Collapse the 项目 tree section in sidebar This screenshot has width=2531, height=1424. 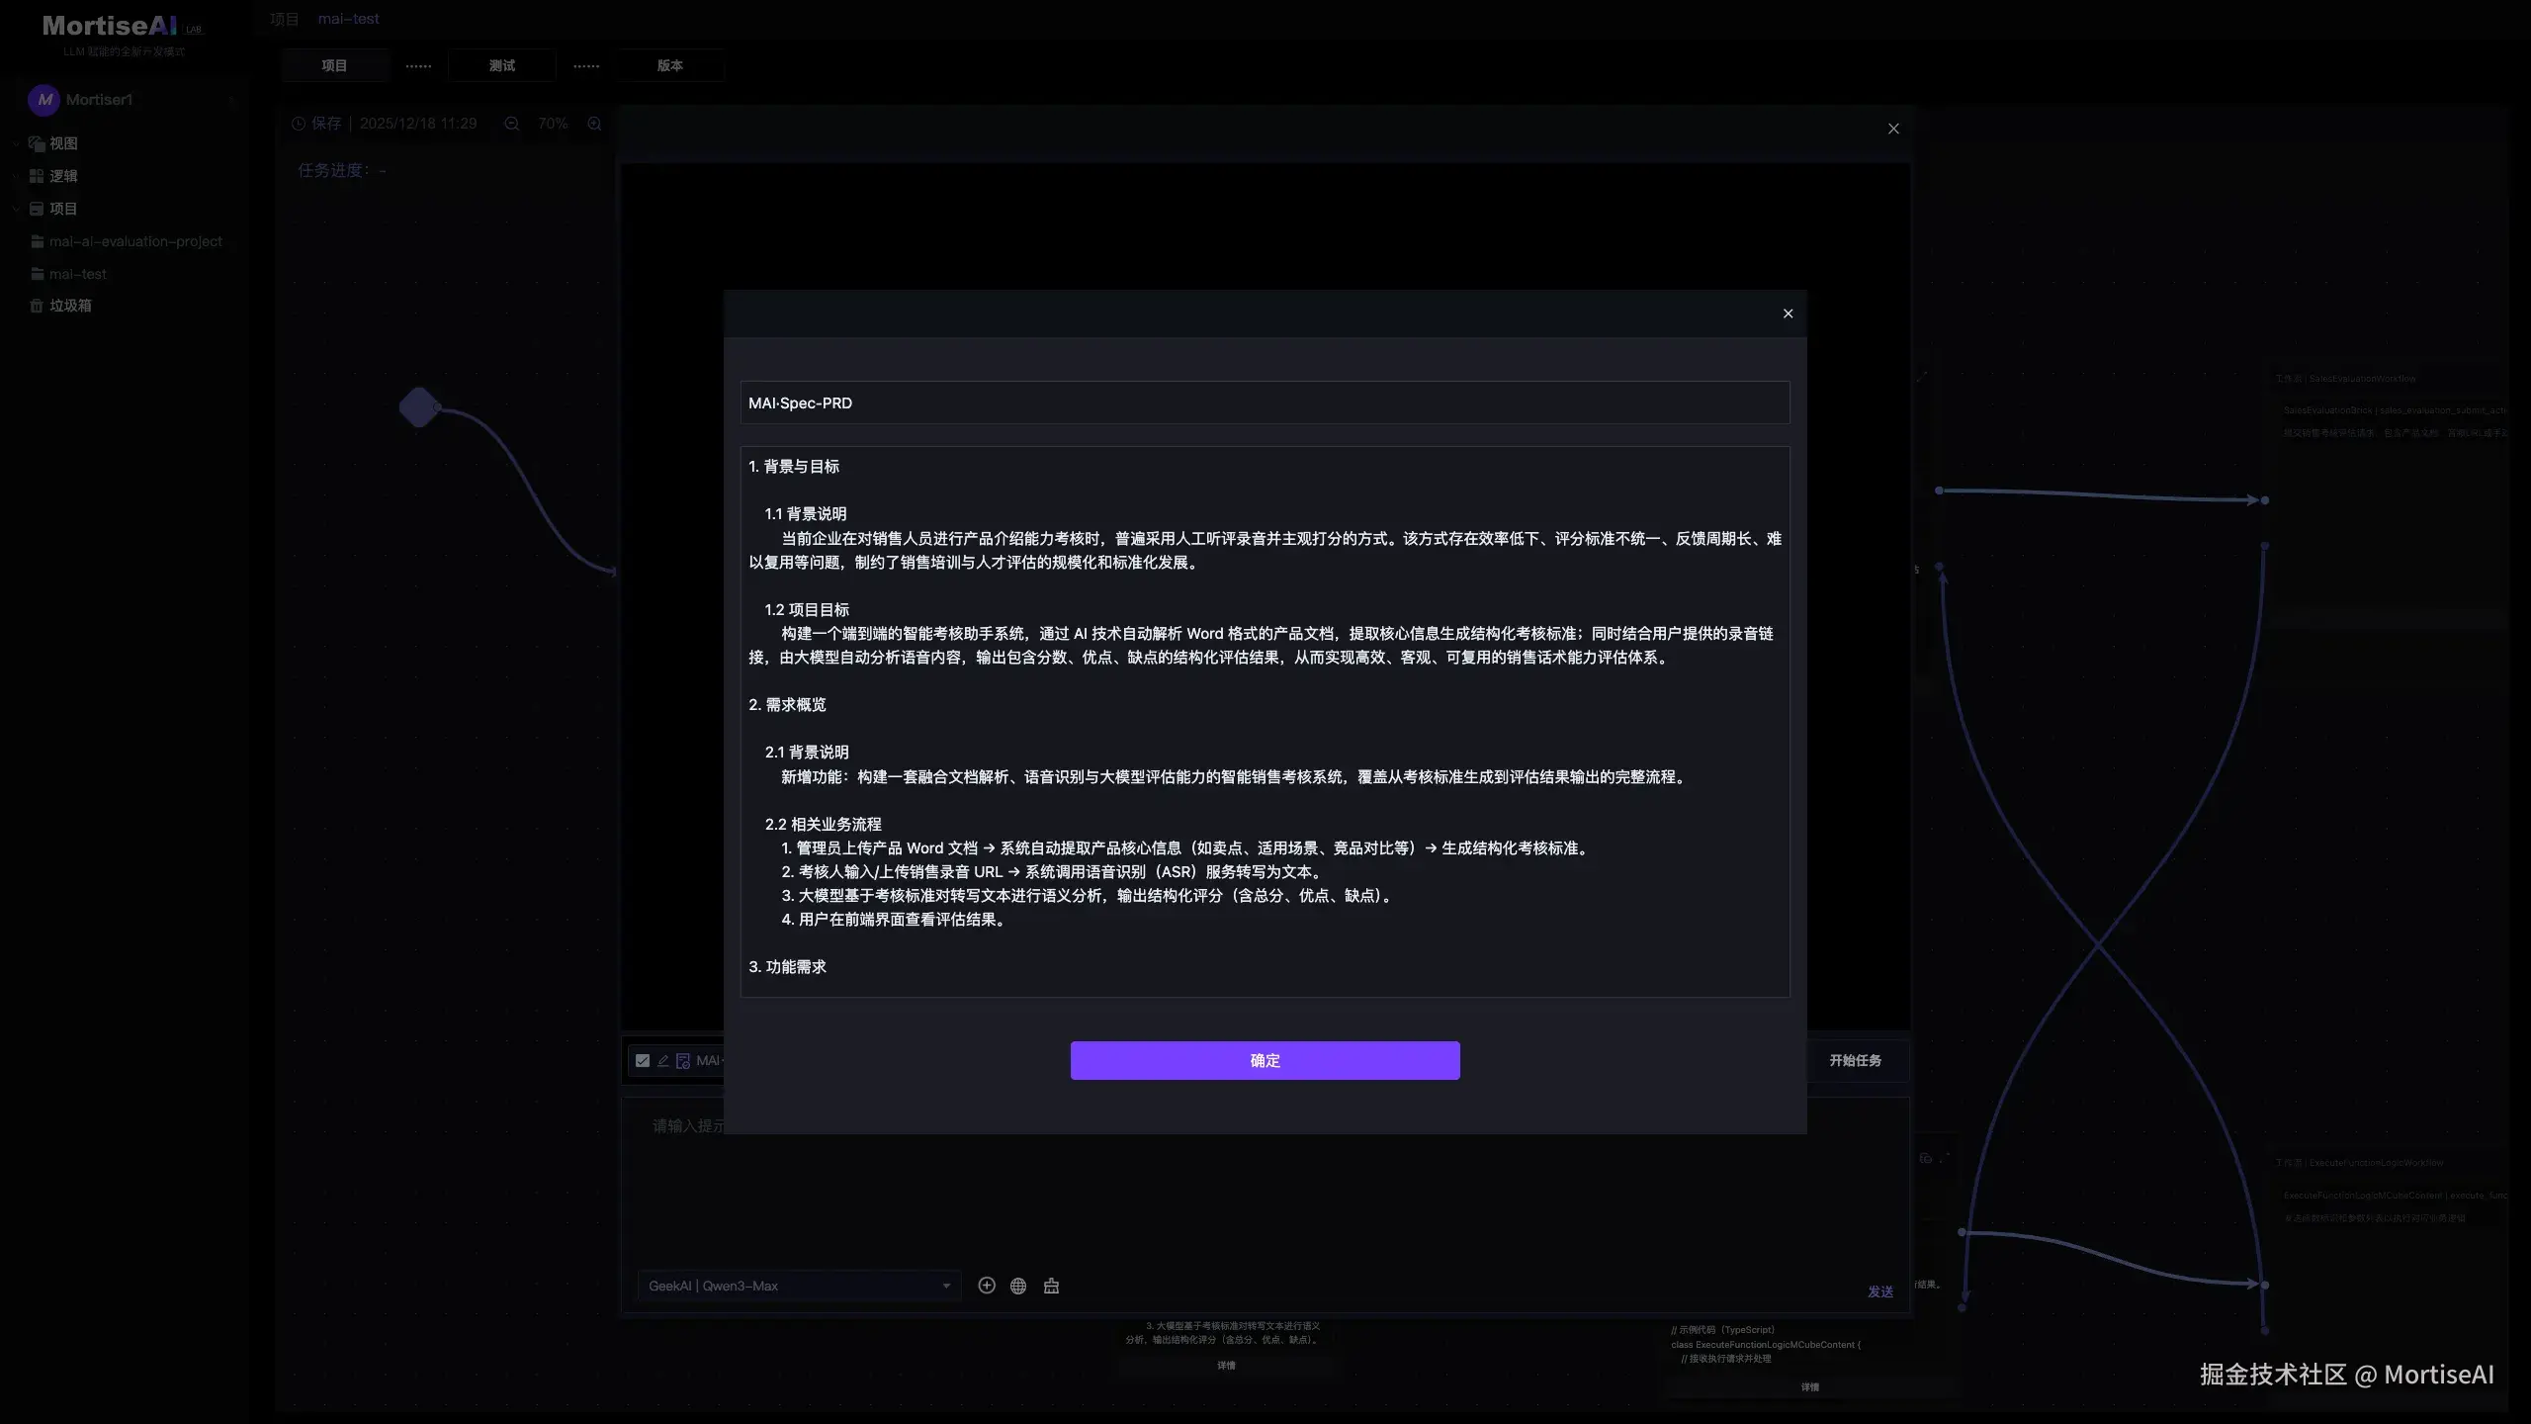[x=16, y=209]
